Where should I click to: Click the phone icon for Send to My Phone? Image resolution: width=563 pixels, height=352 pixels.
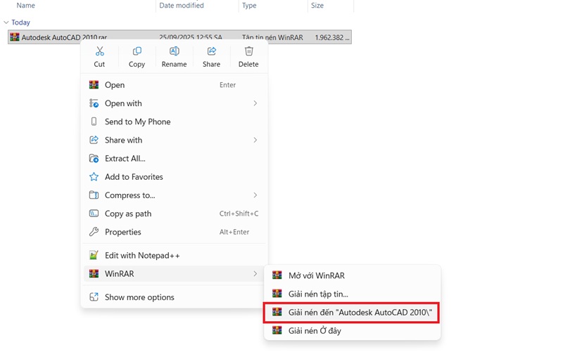tap(94, 122)
